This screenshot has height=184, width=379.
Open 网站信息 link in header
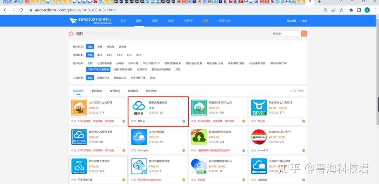tap(291, 21)
